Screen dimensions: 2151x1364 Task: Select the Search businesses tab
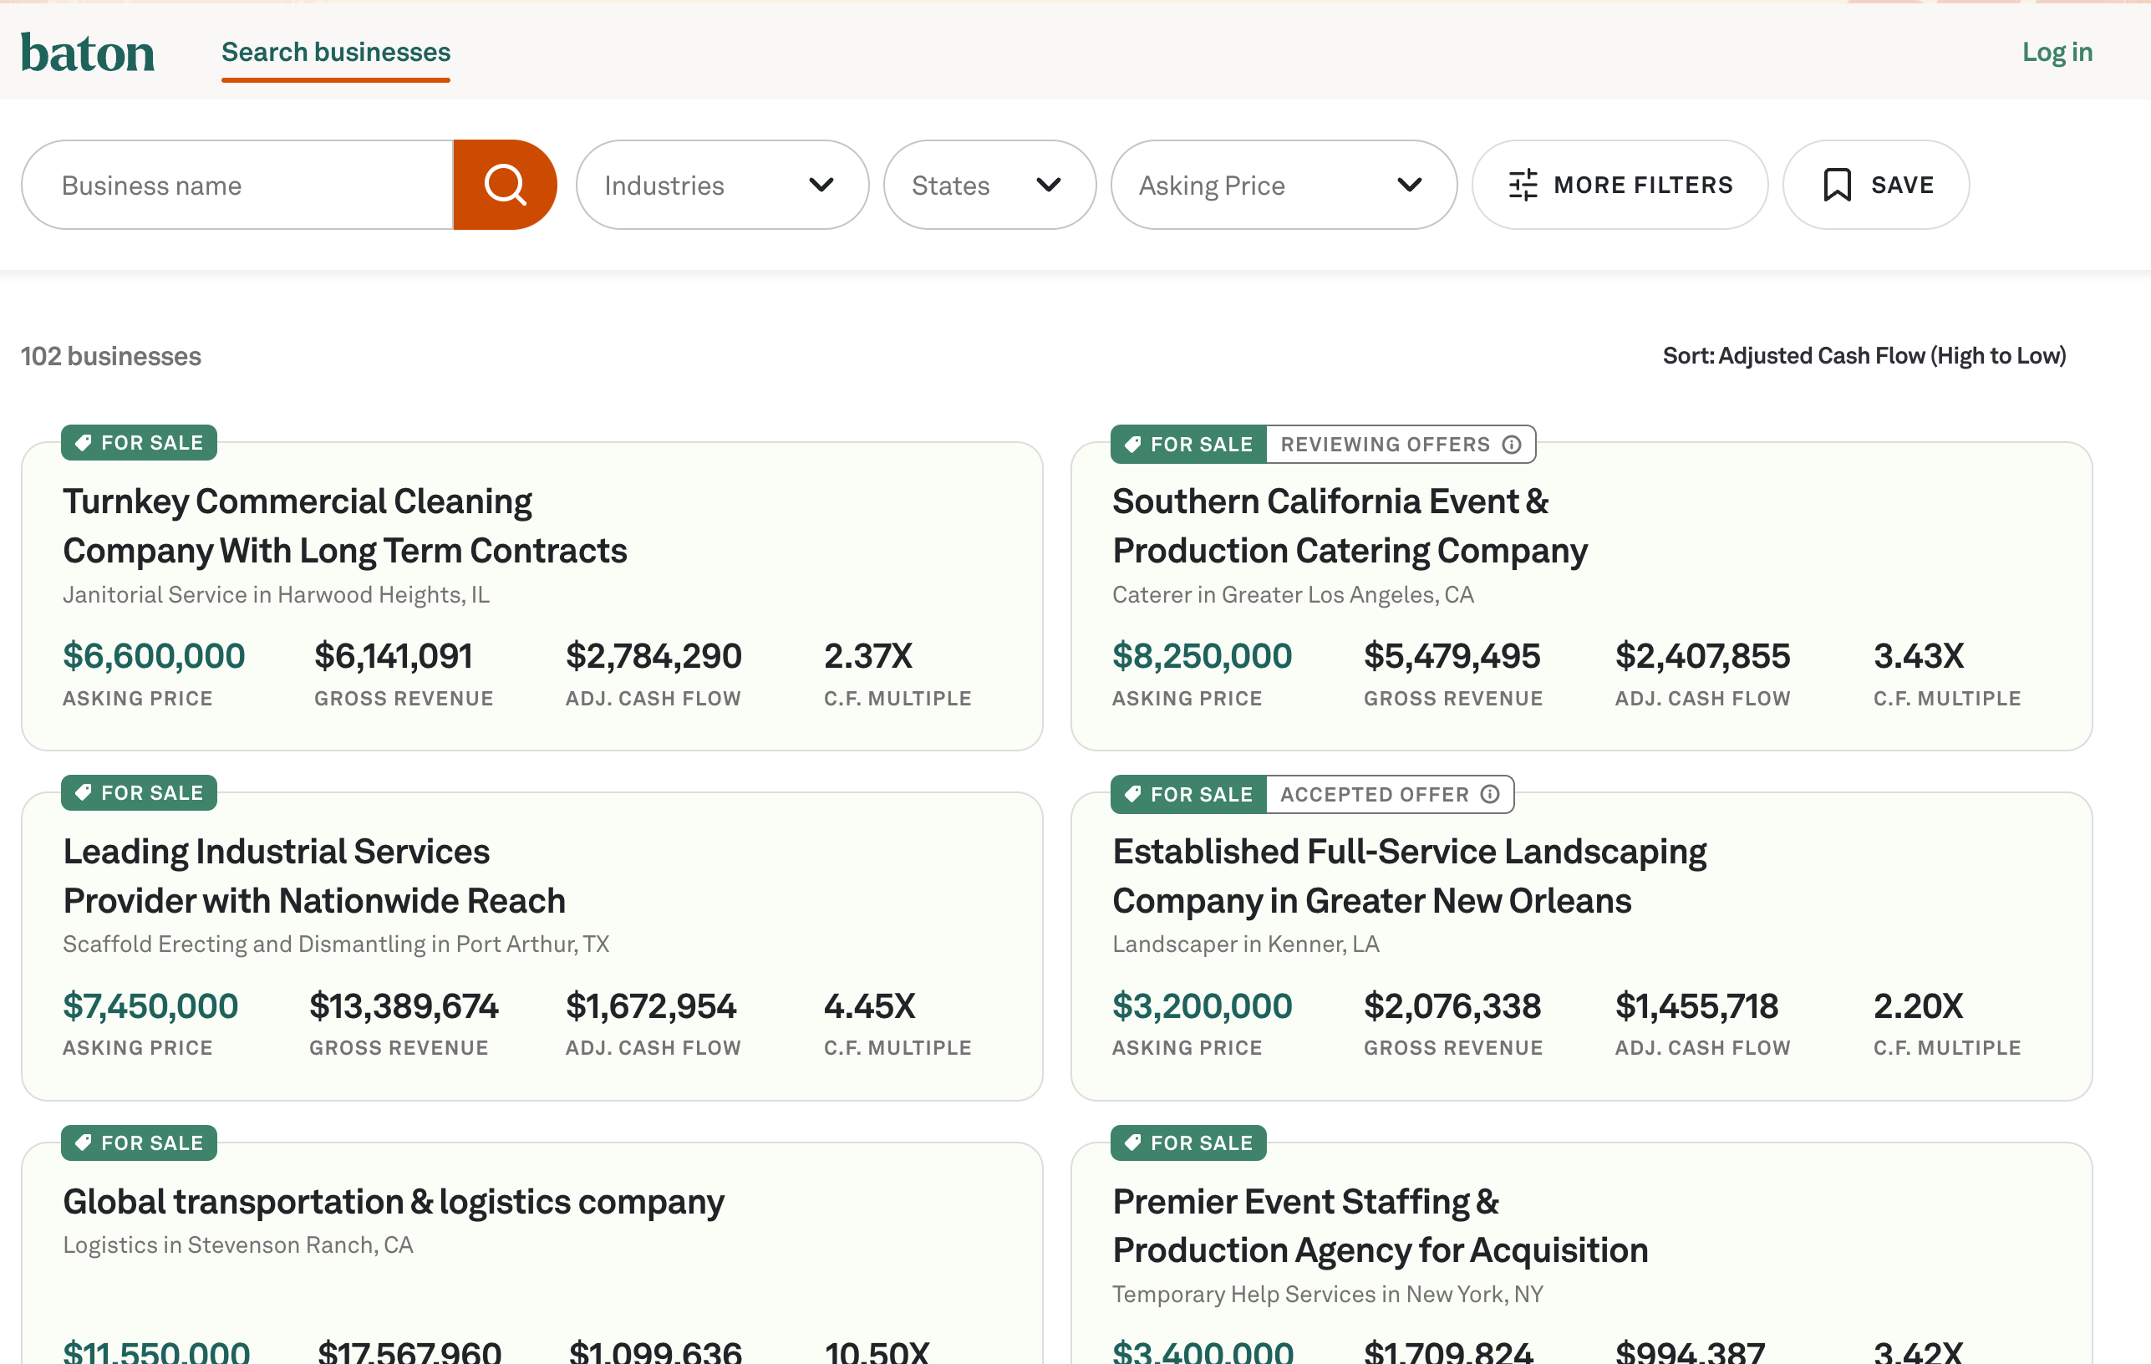click(x=336, y=53)
